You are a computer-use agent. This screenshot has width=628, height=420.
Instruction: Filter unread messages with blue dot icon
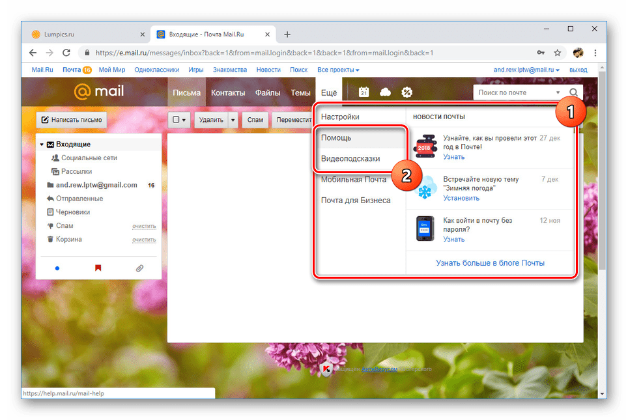(57, 268)
